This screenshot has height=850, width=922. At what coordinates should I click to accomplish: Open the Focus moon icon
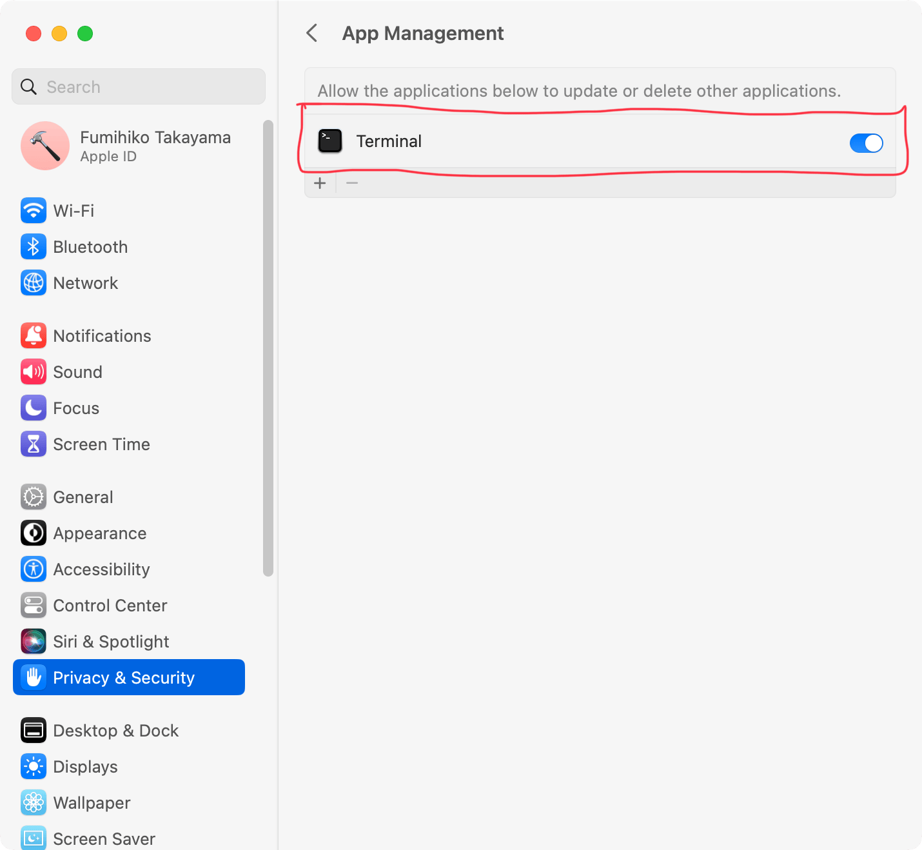pyautogui.click(x=34, y=408)
